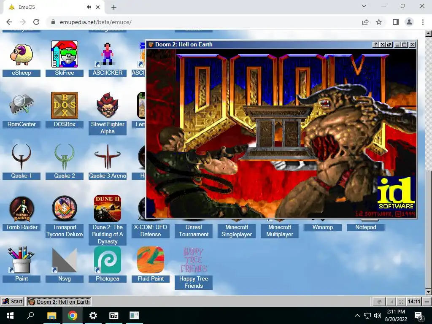This screenshot has height=324, width=432.
Task: Click the Doom window pop-out button
Action: tap(389, 45)
